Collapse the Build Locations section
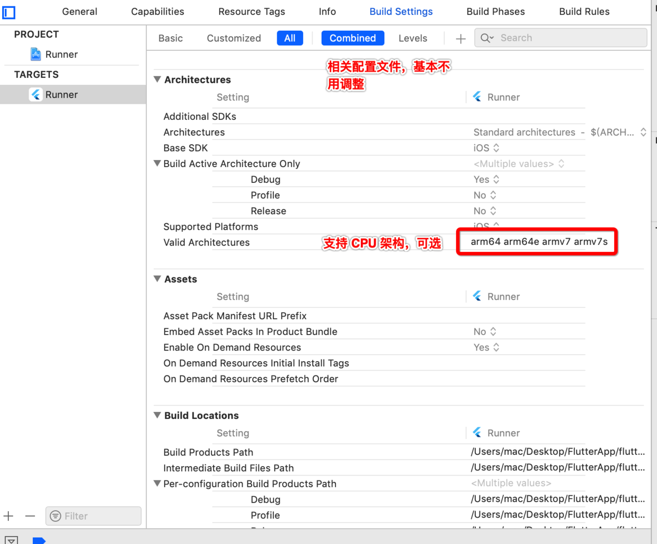 (x=157, y=415)
